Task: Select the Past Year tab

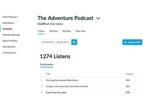Action: point(81,31)
